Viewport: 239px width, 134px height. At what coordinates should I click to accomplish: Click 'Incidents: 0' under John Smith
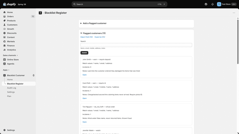[87, 67]
